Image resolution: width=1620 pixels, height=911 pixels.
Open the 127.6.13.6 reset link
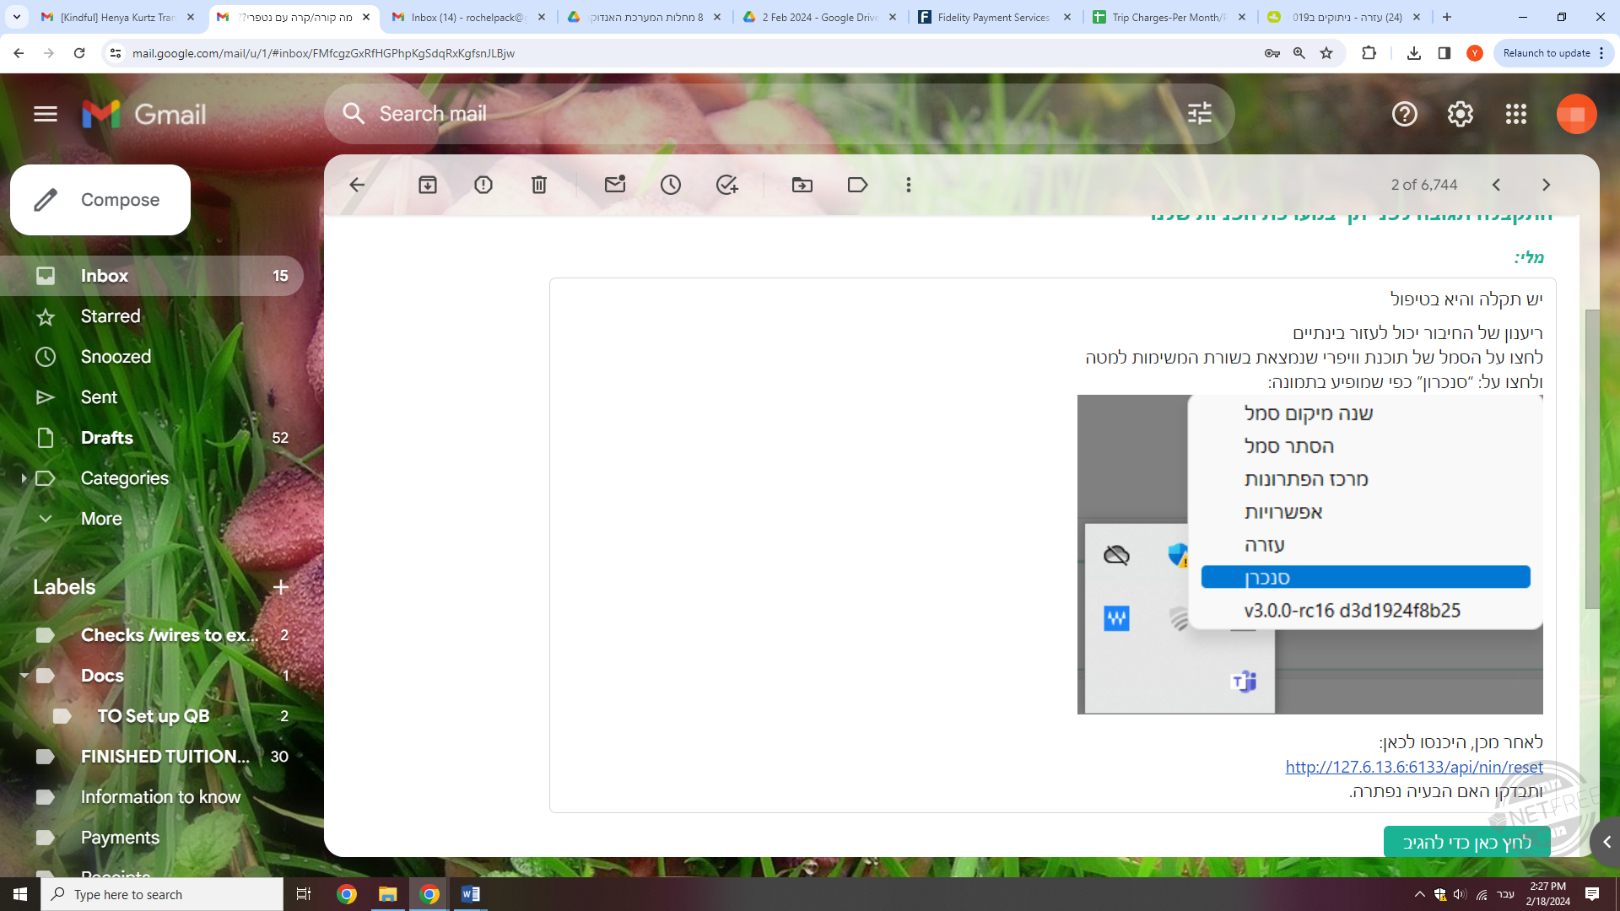(x=1414, y=767)
